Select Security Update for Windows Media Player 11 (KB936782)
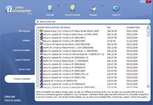Viewport: 153px width, 105px height. 70,51
